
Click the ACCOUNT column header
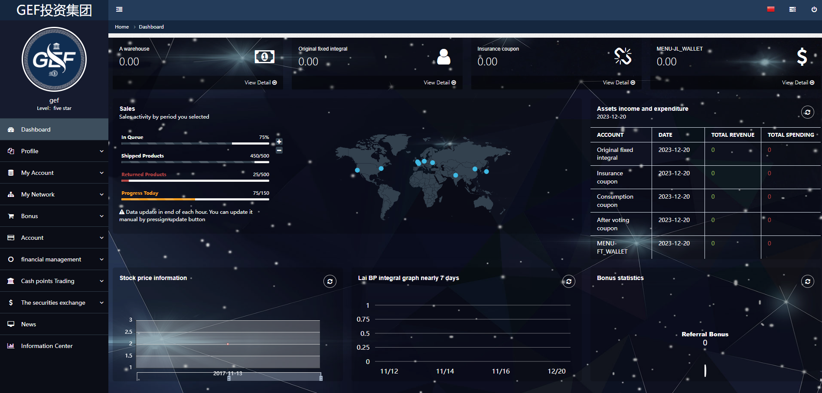[x=610, y=135]
